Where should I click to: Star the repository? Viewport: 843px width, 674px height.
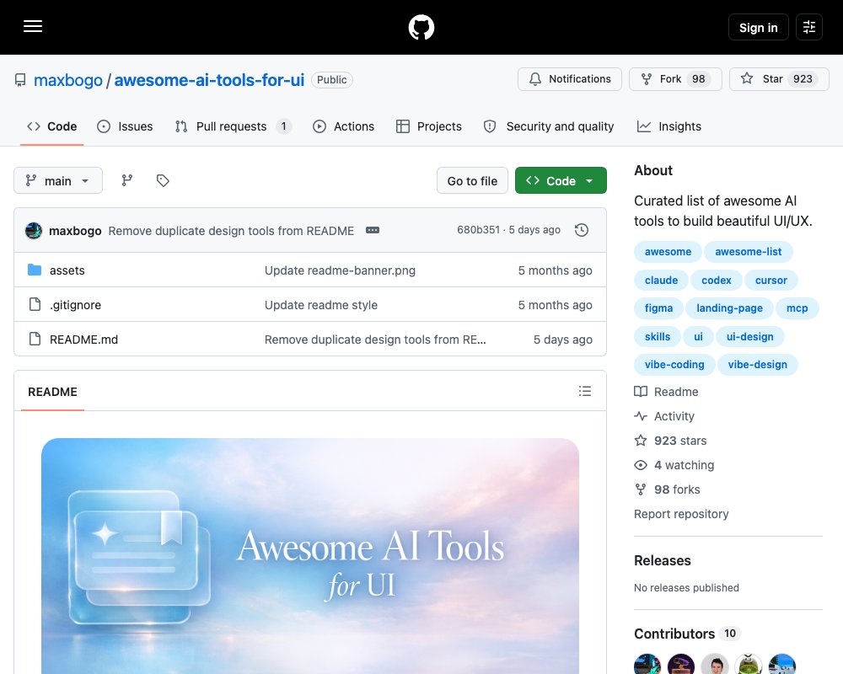coord(778,79)
